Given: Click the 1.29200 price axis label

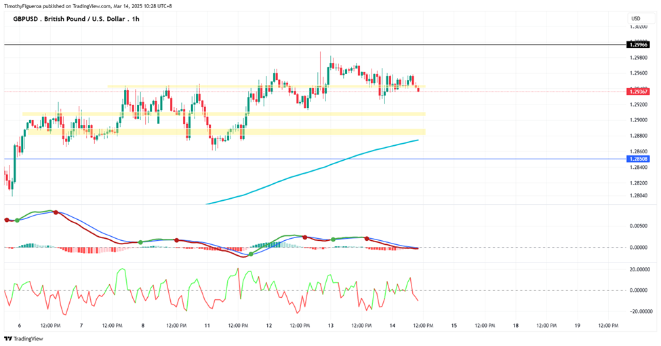Looking at the screenshot, I should click(x=638, y=104).
